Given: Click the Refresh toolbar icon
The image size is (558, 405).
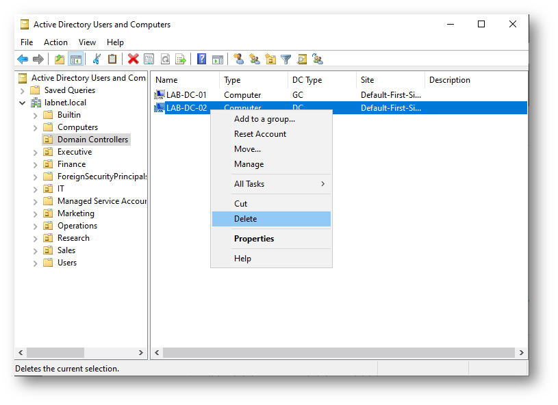Looking at the screenshot, I should 165,59.
